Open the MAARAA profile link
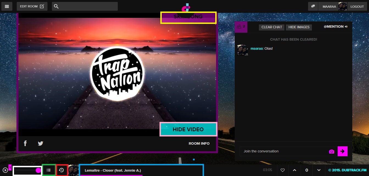This screenshot has width=369, height=176. [329, 7]
